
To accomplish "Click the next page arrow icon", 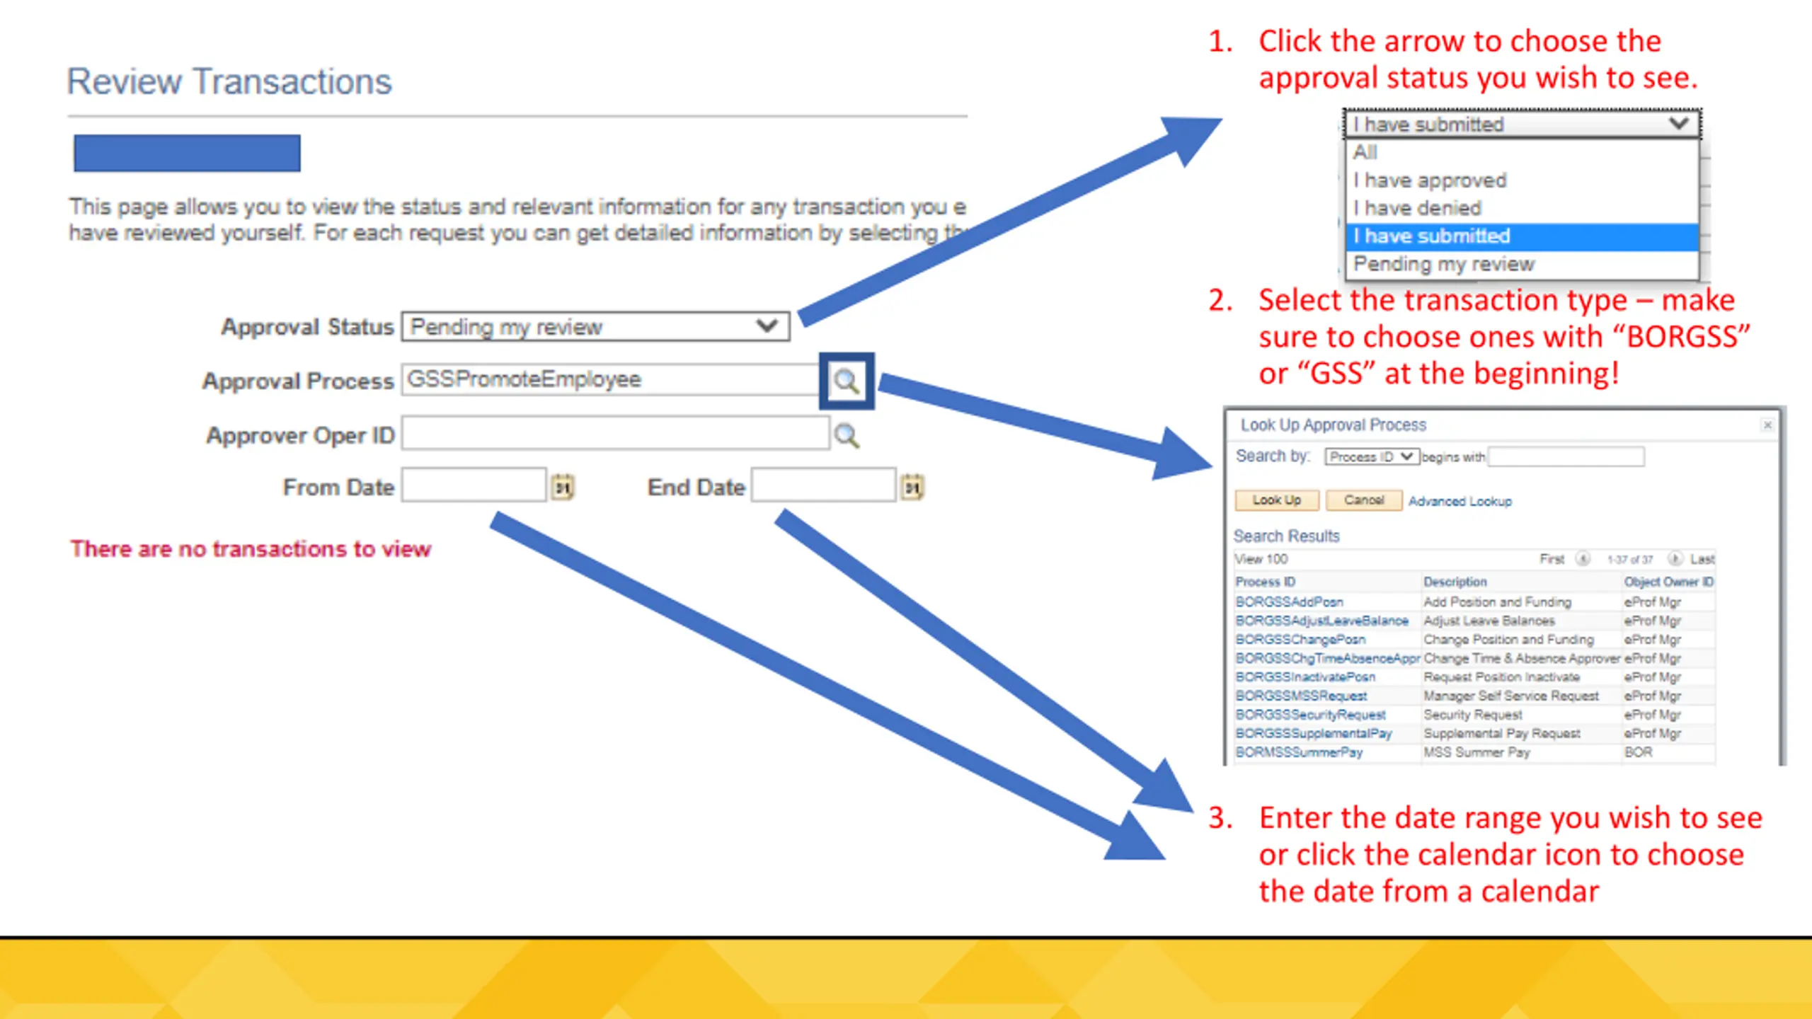I will coord(1675,559).
